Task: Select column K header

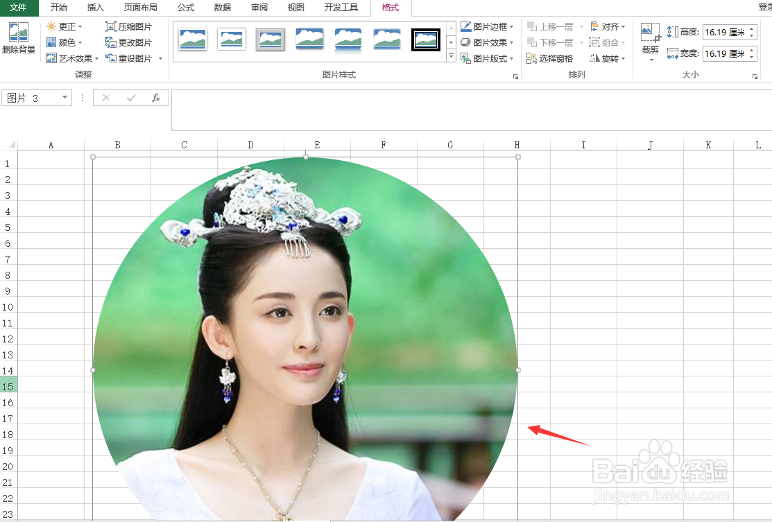Action: (708, 145)
